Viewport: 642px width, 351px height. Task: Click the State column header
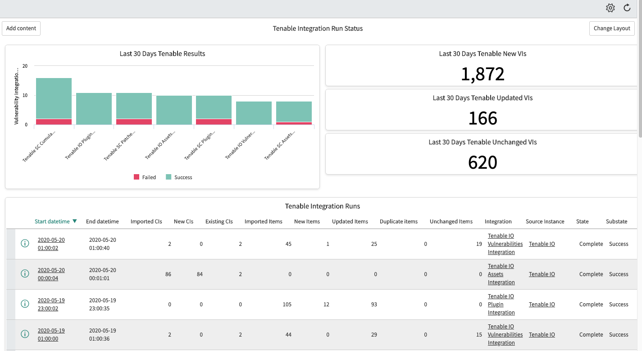click(583, 222)
